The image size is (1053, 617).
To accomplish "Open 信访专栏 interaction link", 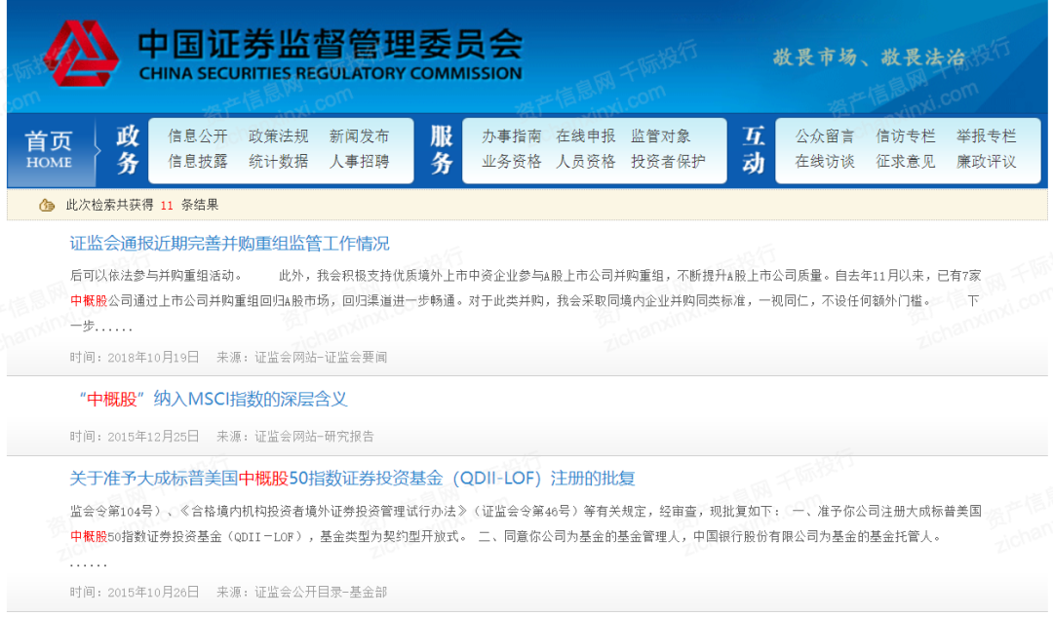I will 905,136.
